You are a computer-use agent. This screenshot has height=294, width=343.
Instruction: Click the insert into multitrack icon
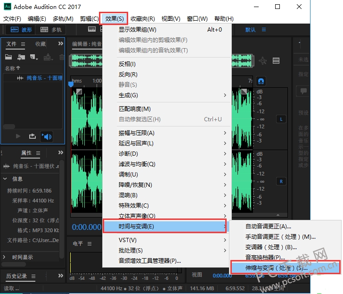[x=48, y=57]
